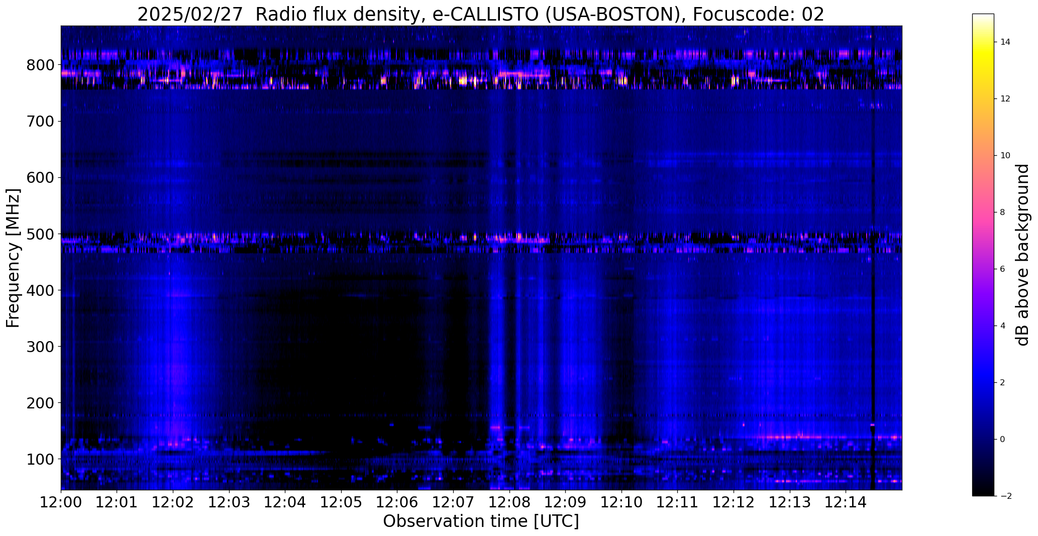The width and height of the screenshot is (1038, 536).
Task: Click the colorbar '12' tick label
Action: [x=1005, y=99]
